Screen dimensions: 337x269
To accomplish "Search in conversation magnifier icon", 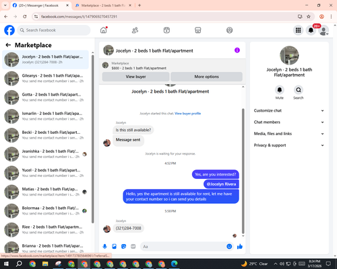I will (299, 90).
